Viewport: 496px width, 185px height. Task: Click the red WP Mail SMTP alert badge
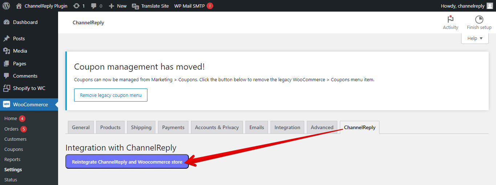point(210,6)
